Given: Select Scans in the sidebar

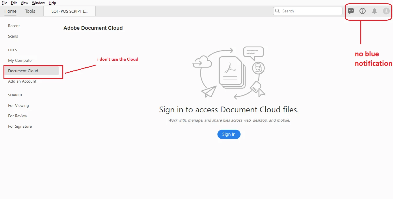Looking at the screenshot, I should (x=13, y=36).
